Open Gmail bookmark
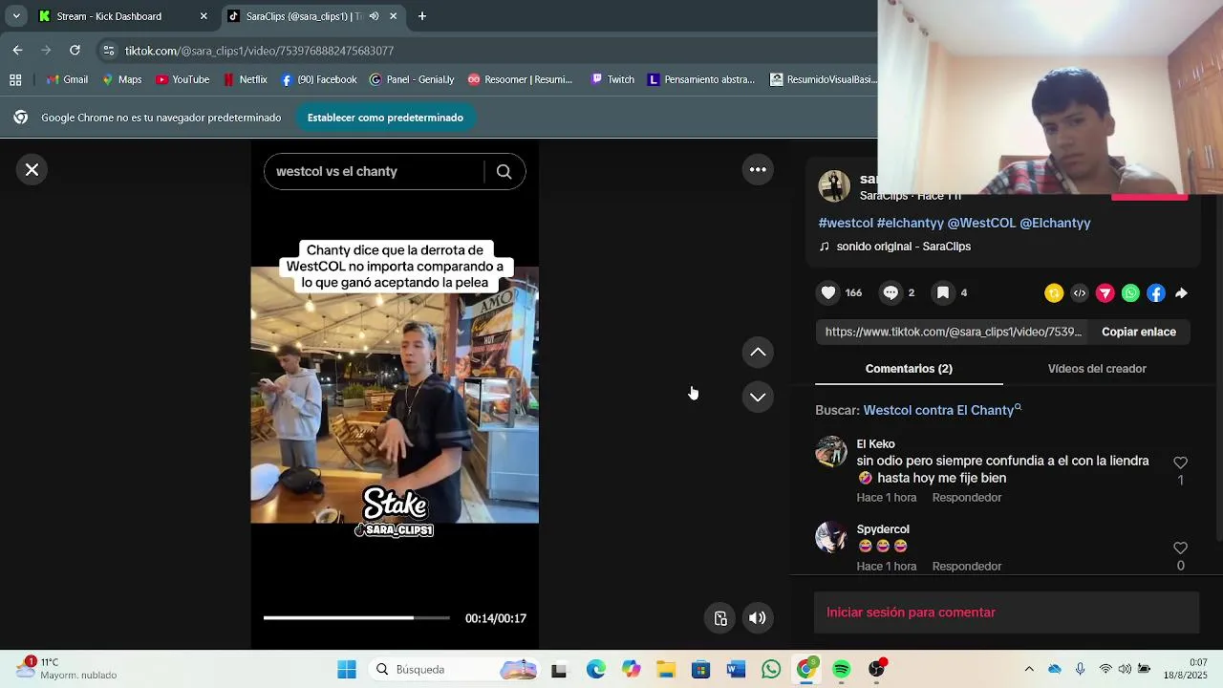The image size is (1223, 688). click(67, 80)
